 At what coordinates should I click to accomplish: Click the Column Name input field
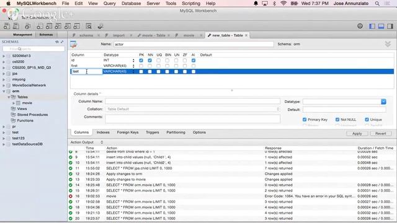coord(192,102)
